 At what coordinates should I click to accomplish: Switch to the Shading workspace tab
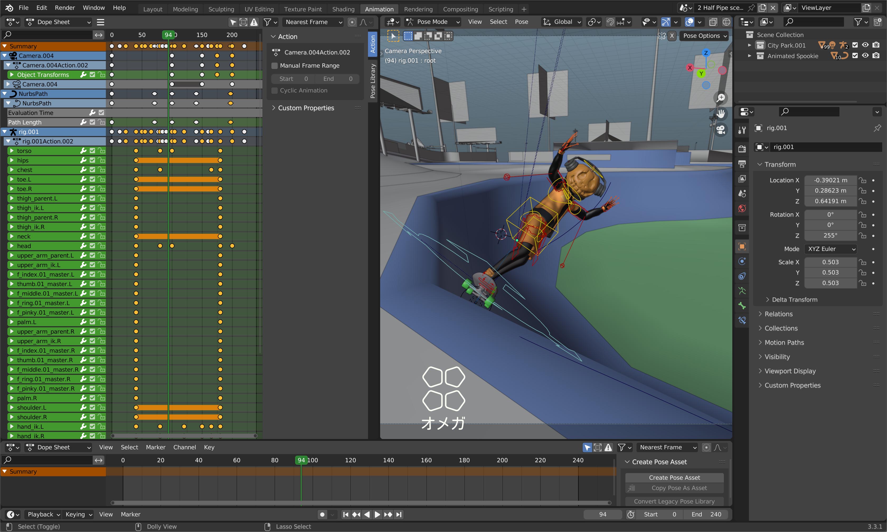point(343,9)
